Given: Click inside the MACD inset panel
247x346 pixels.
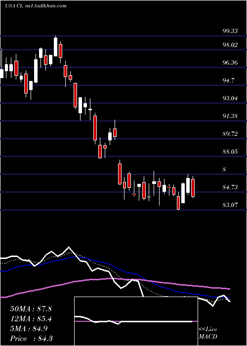Looking at the screenshot, I should pos(136,321).
